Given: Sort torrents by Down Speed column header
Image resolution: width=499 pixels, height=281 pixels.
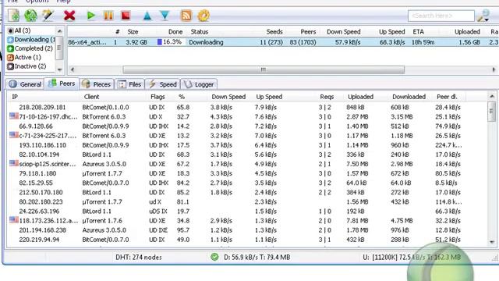Looking at the screenshot, I should 343,32.
